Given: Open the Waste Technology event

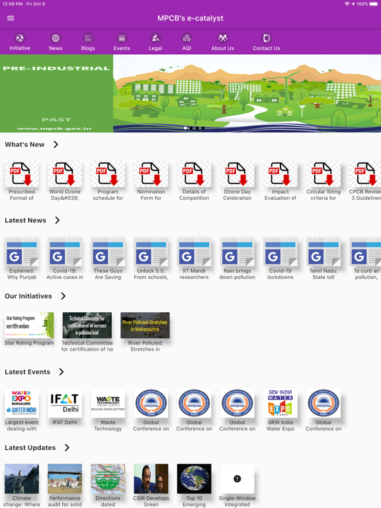Looking at the screenshot, I should tap(108, 403).
